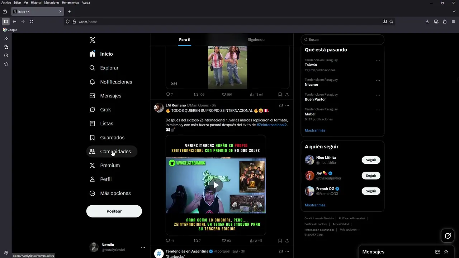The image size is (459, 258).
Task: Open Google bookmark in bookmarks bar
Action: tap(10, 30)
